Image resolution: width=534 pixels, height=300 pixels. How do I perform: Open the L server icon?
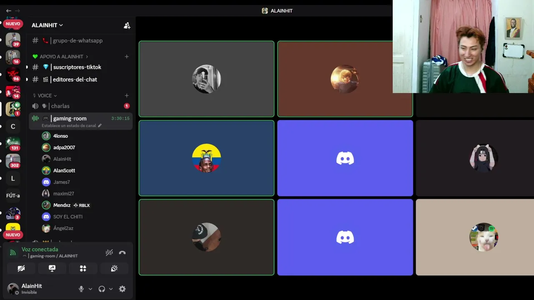13,178
